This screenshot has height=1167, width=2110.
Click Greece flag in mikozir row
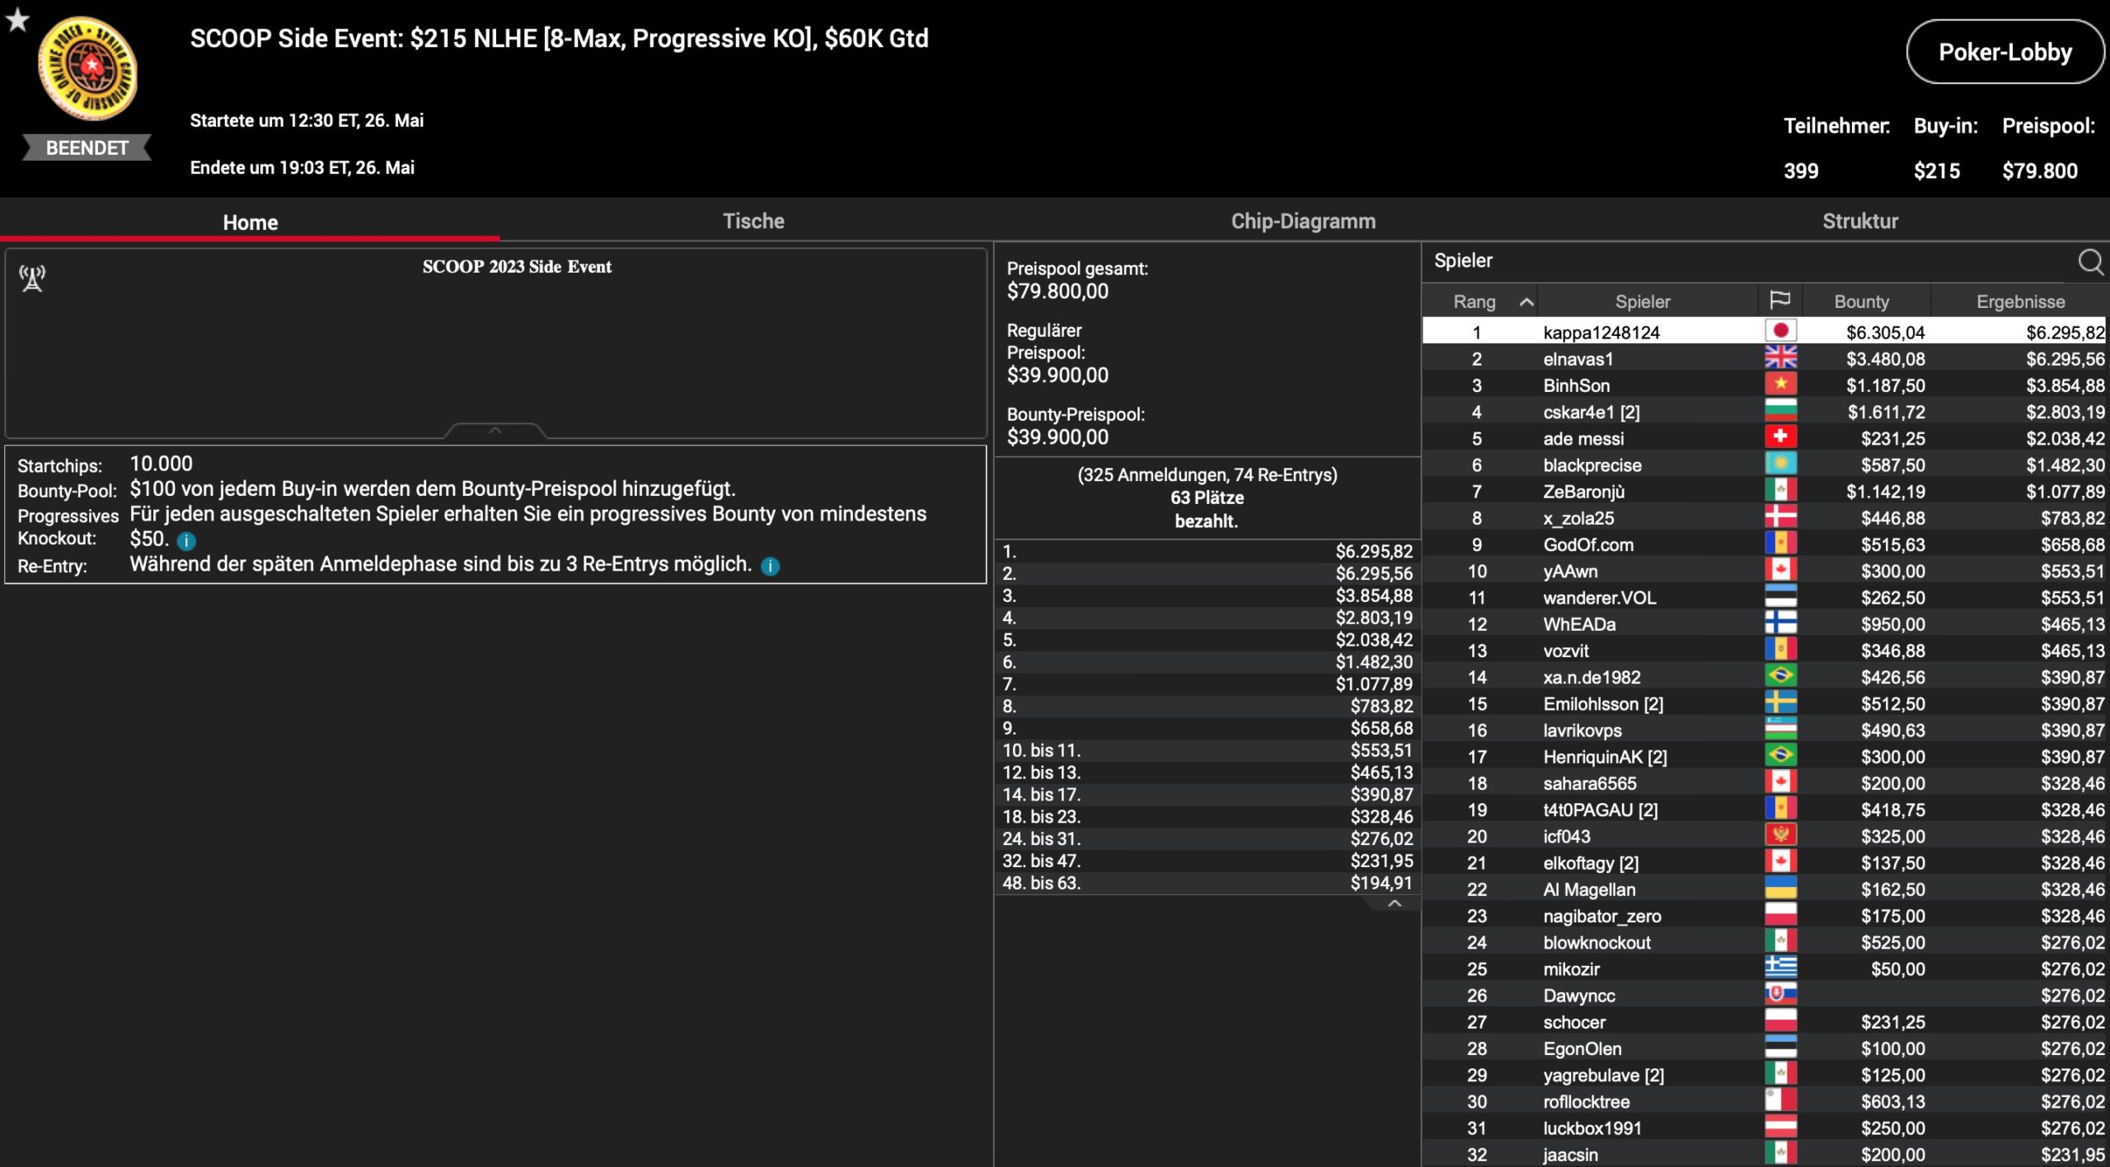[x=1780, y=968]
